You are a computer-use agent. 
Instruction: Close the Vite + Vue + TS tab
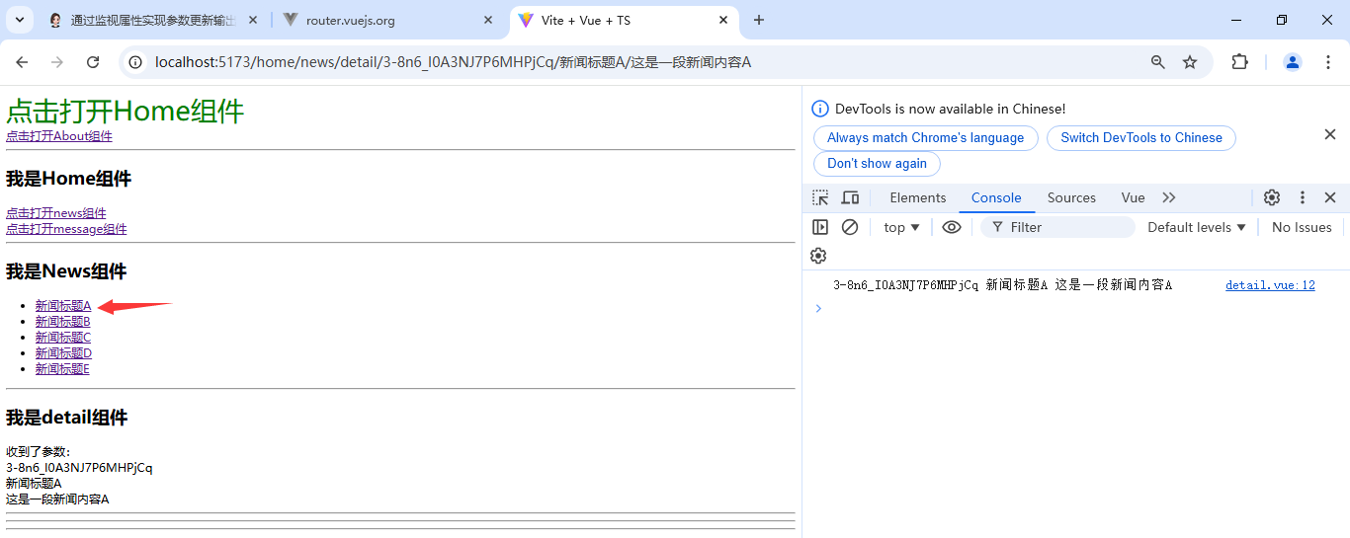coord(723,20)
